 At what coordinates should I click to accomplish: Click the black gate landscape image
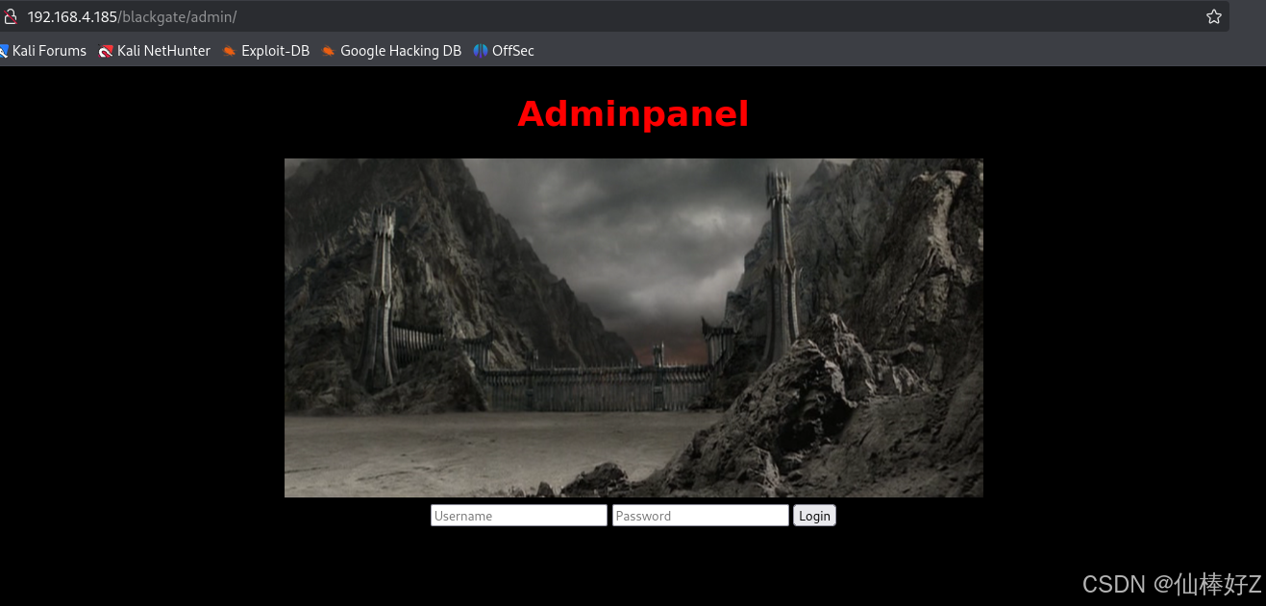click(x=633, y=327)
